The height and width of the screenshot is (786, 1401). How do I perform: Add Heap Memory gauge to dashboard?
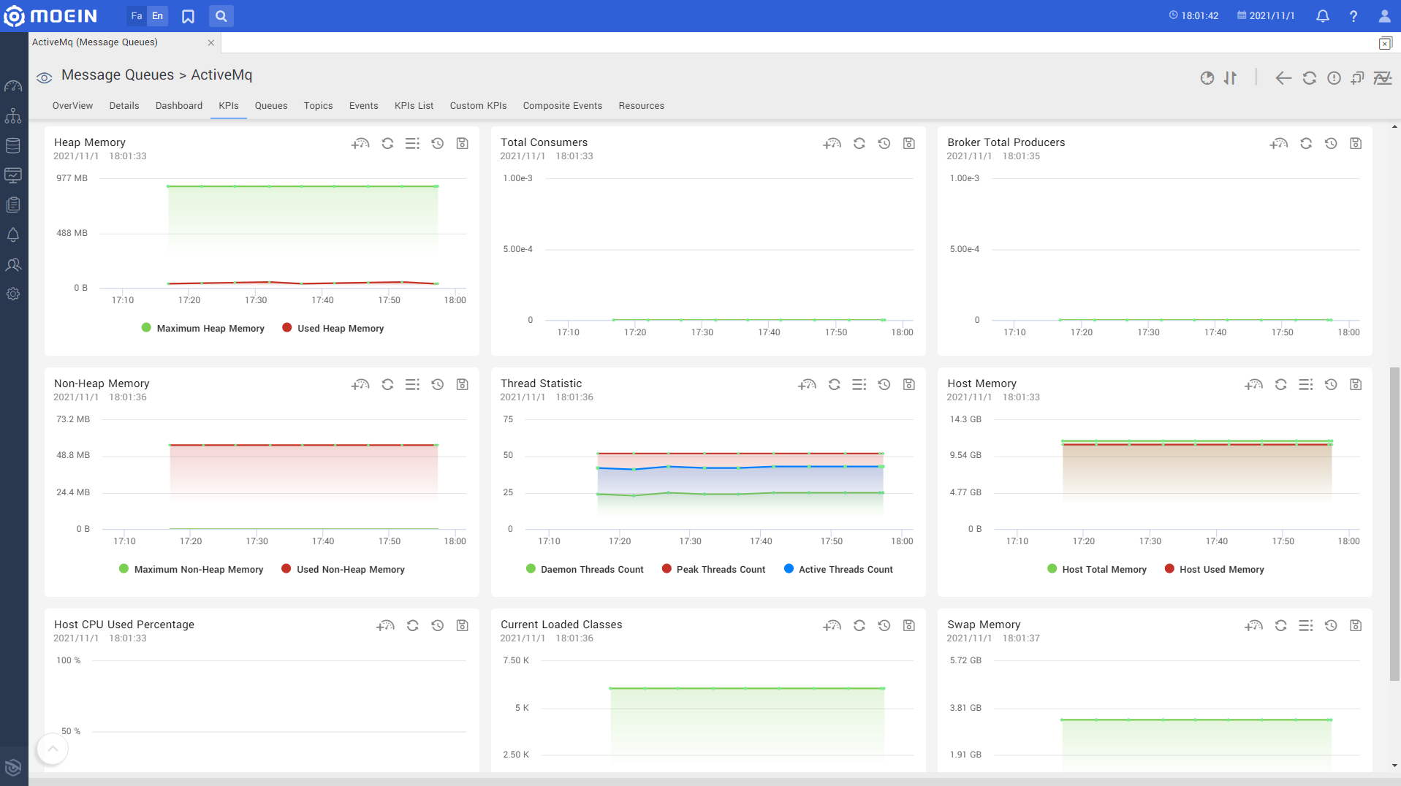[x=360, y=143]
